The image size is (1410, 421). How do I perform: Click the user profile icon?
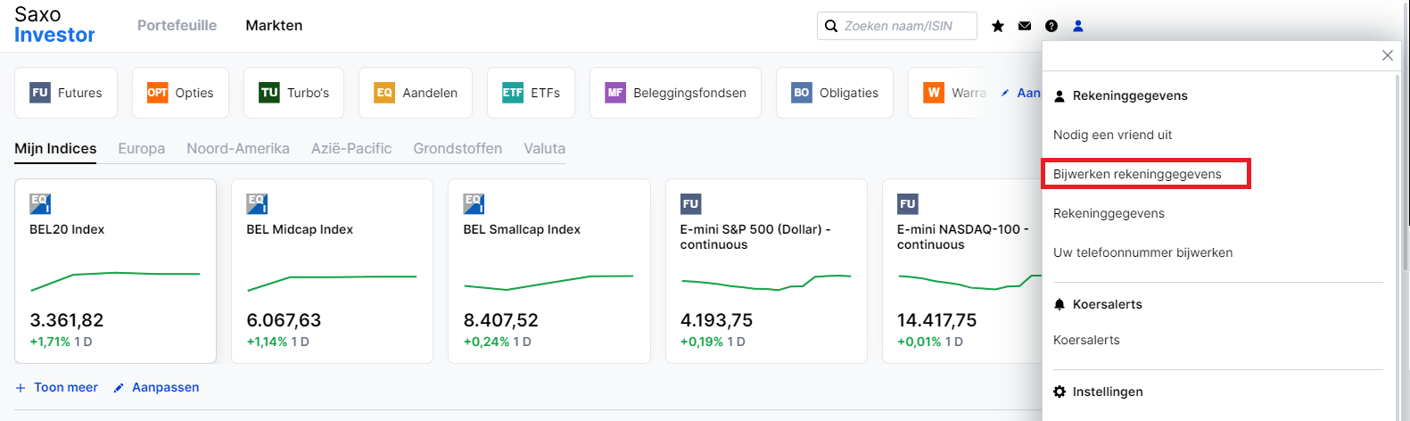point(1078,26)
